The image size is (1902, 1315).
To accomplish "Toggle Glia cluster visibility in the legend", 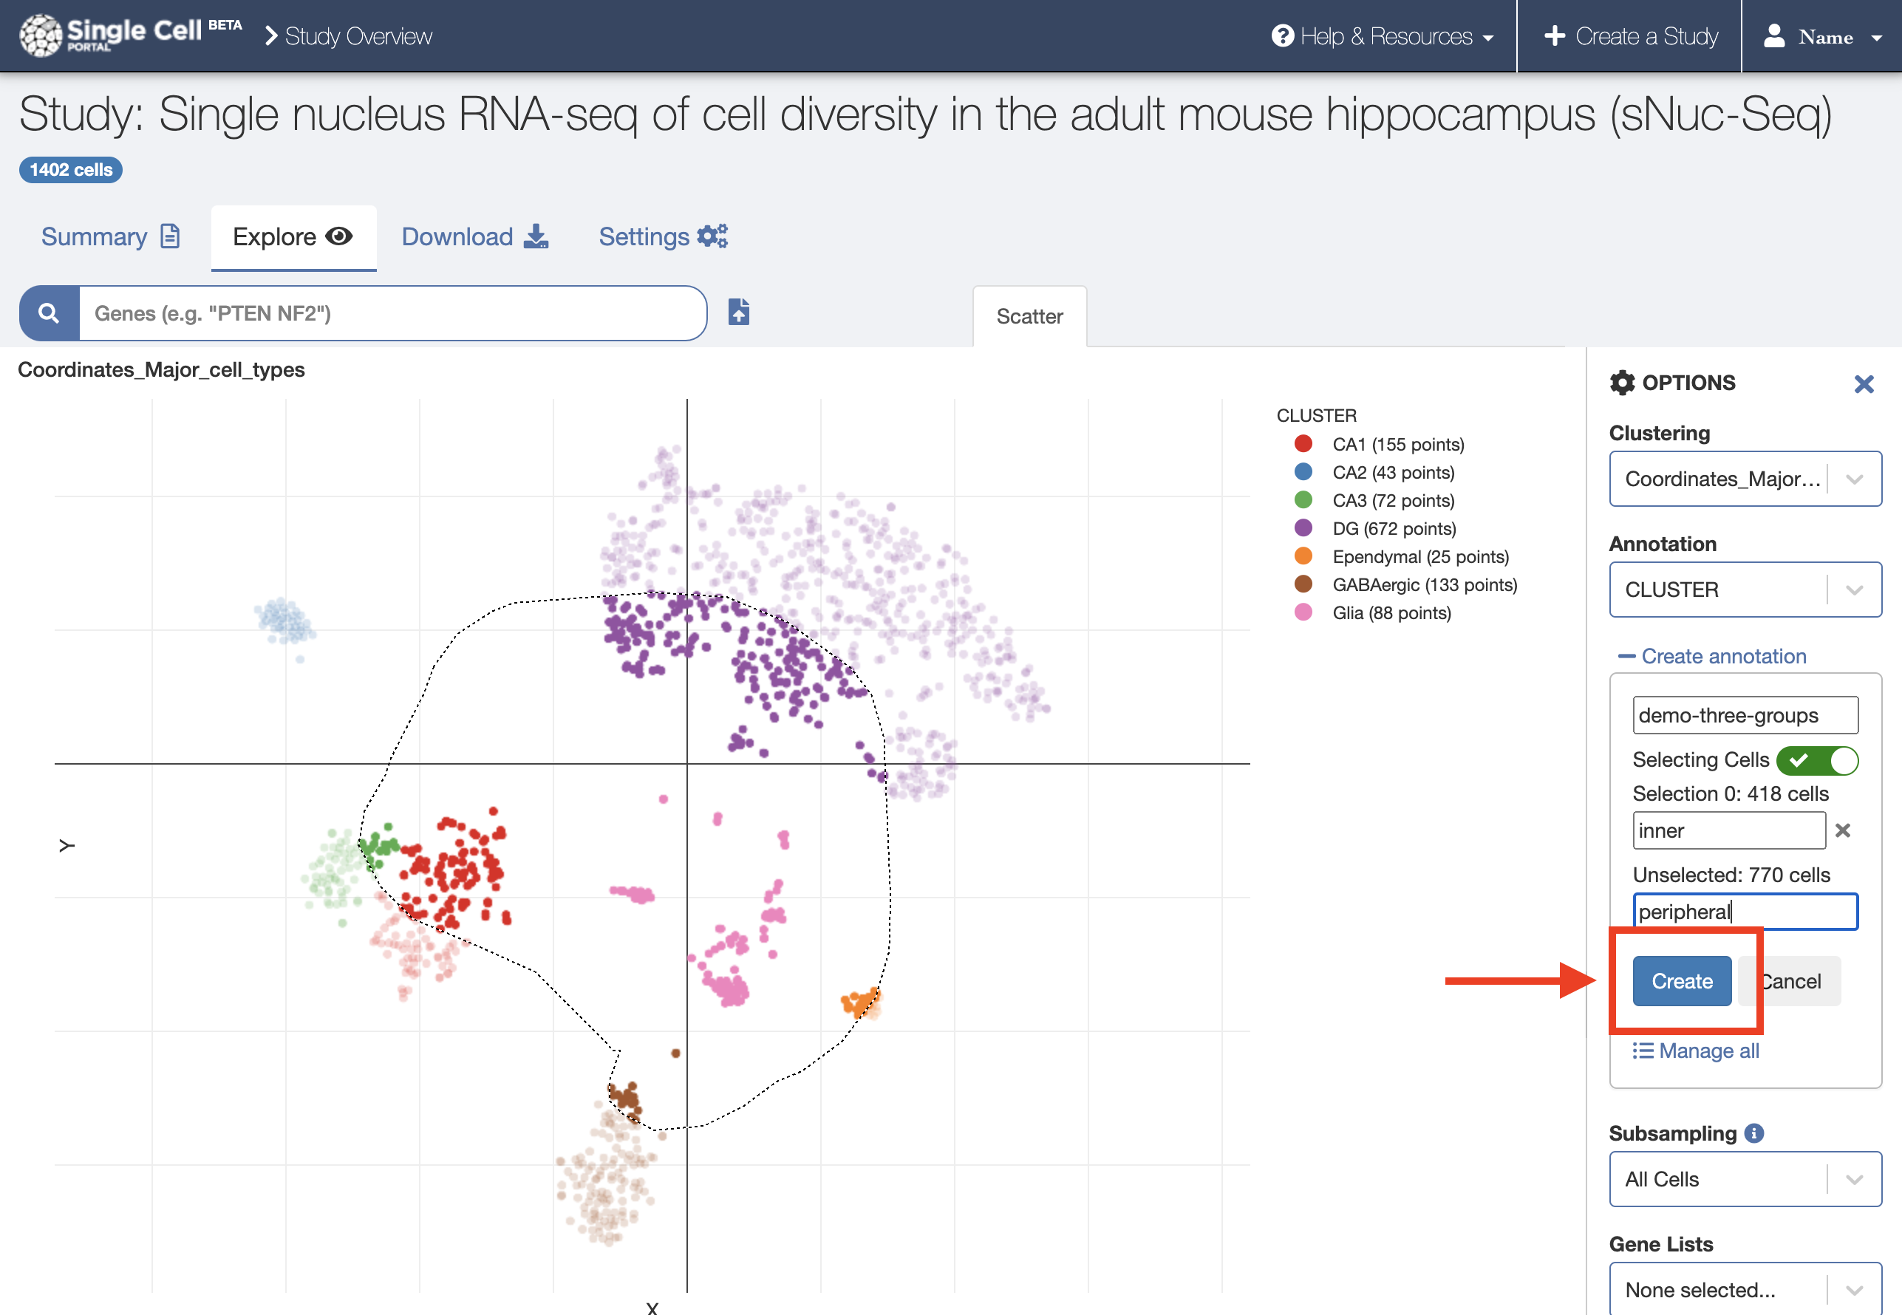I will click(1391, 612).
